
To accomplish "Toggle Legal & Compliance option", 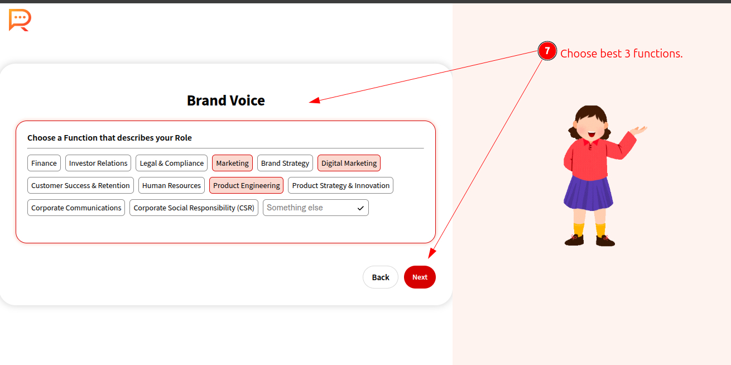I will (x=171, y=163).
